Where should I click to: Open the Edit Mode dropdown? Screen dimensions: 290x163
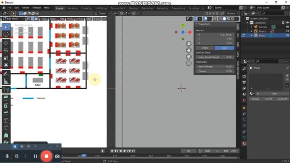pos(14,19)
